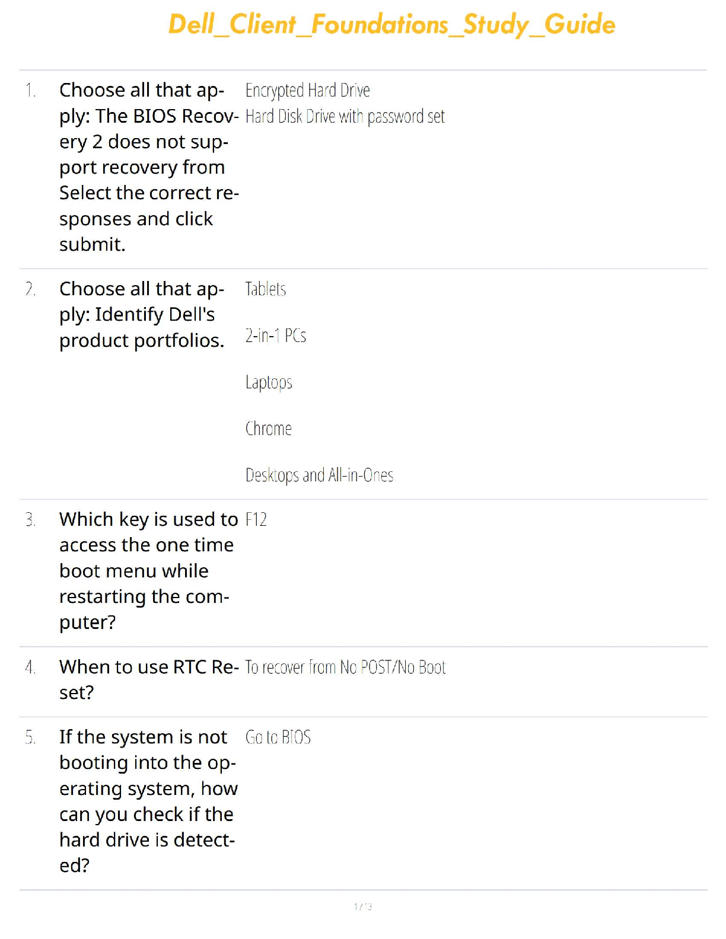
Task: Click the Dell's product portfolios question
Action: [142, 315]
